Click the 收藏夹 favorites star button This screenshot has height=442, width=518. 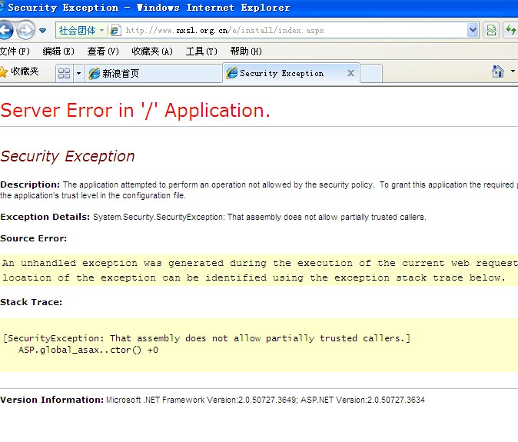(20, 72)
